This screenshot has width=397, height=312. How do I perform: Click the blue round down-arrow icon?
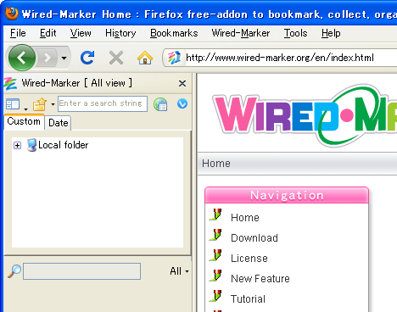point(182,103)
